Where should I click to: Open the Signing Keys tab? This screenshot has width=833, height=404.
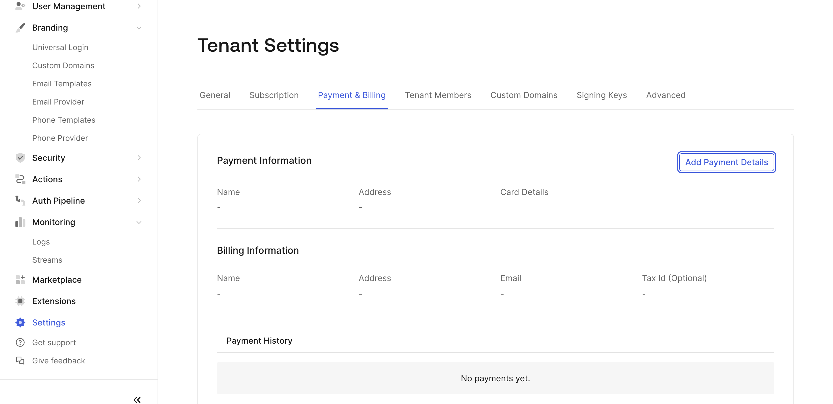(x=601, y=95)
